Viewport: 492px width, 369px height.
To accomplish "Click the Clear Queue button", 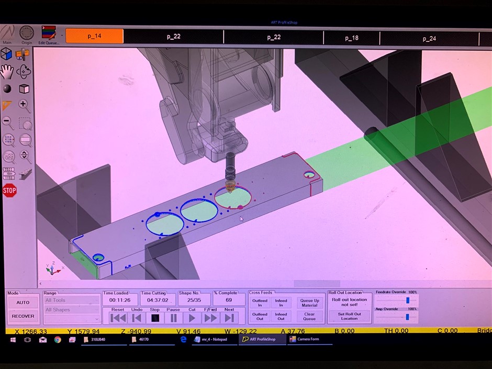I will (x=309, y=316).
